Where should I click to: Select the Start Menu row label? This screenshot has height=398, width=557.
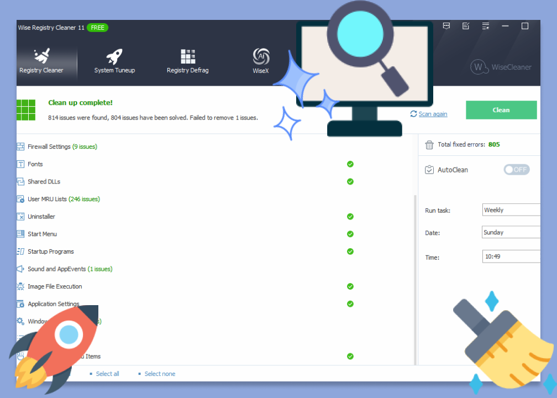(42, 234)
